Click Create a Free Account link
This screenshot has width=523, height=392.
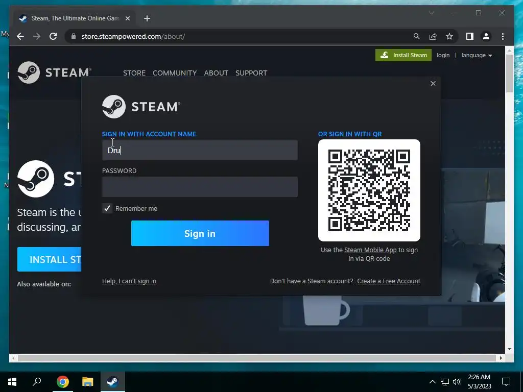389,281
